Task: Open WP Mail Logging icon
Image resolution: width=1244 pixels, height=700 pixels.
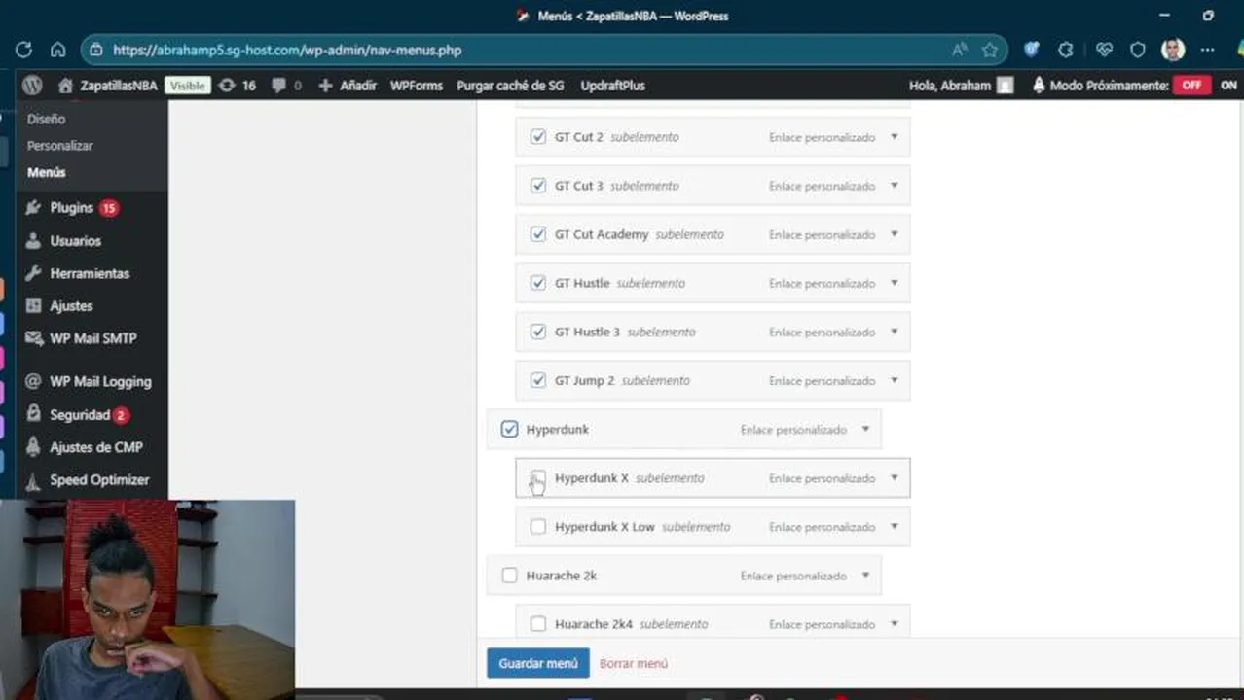Action: coord(34,382)
